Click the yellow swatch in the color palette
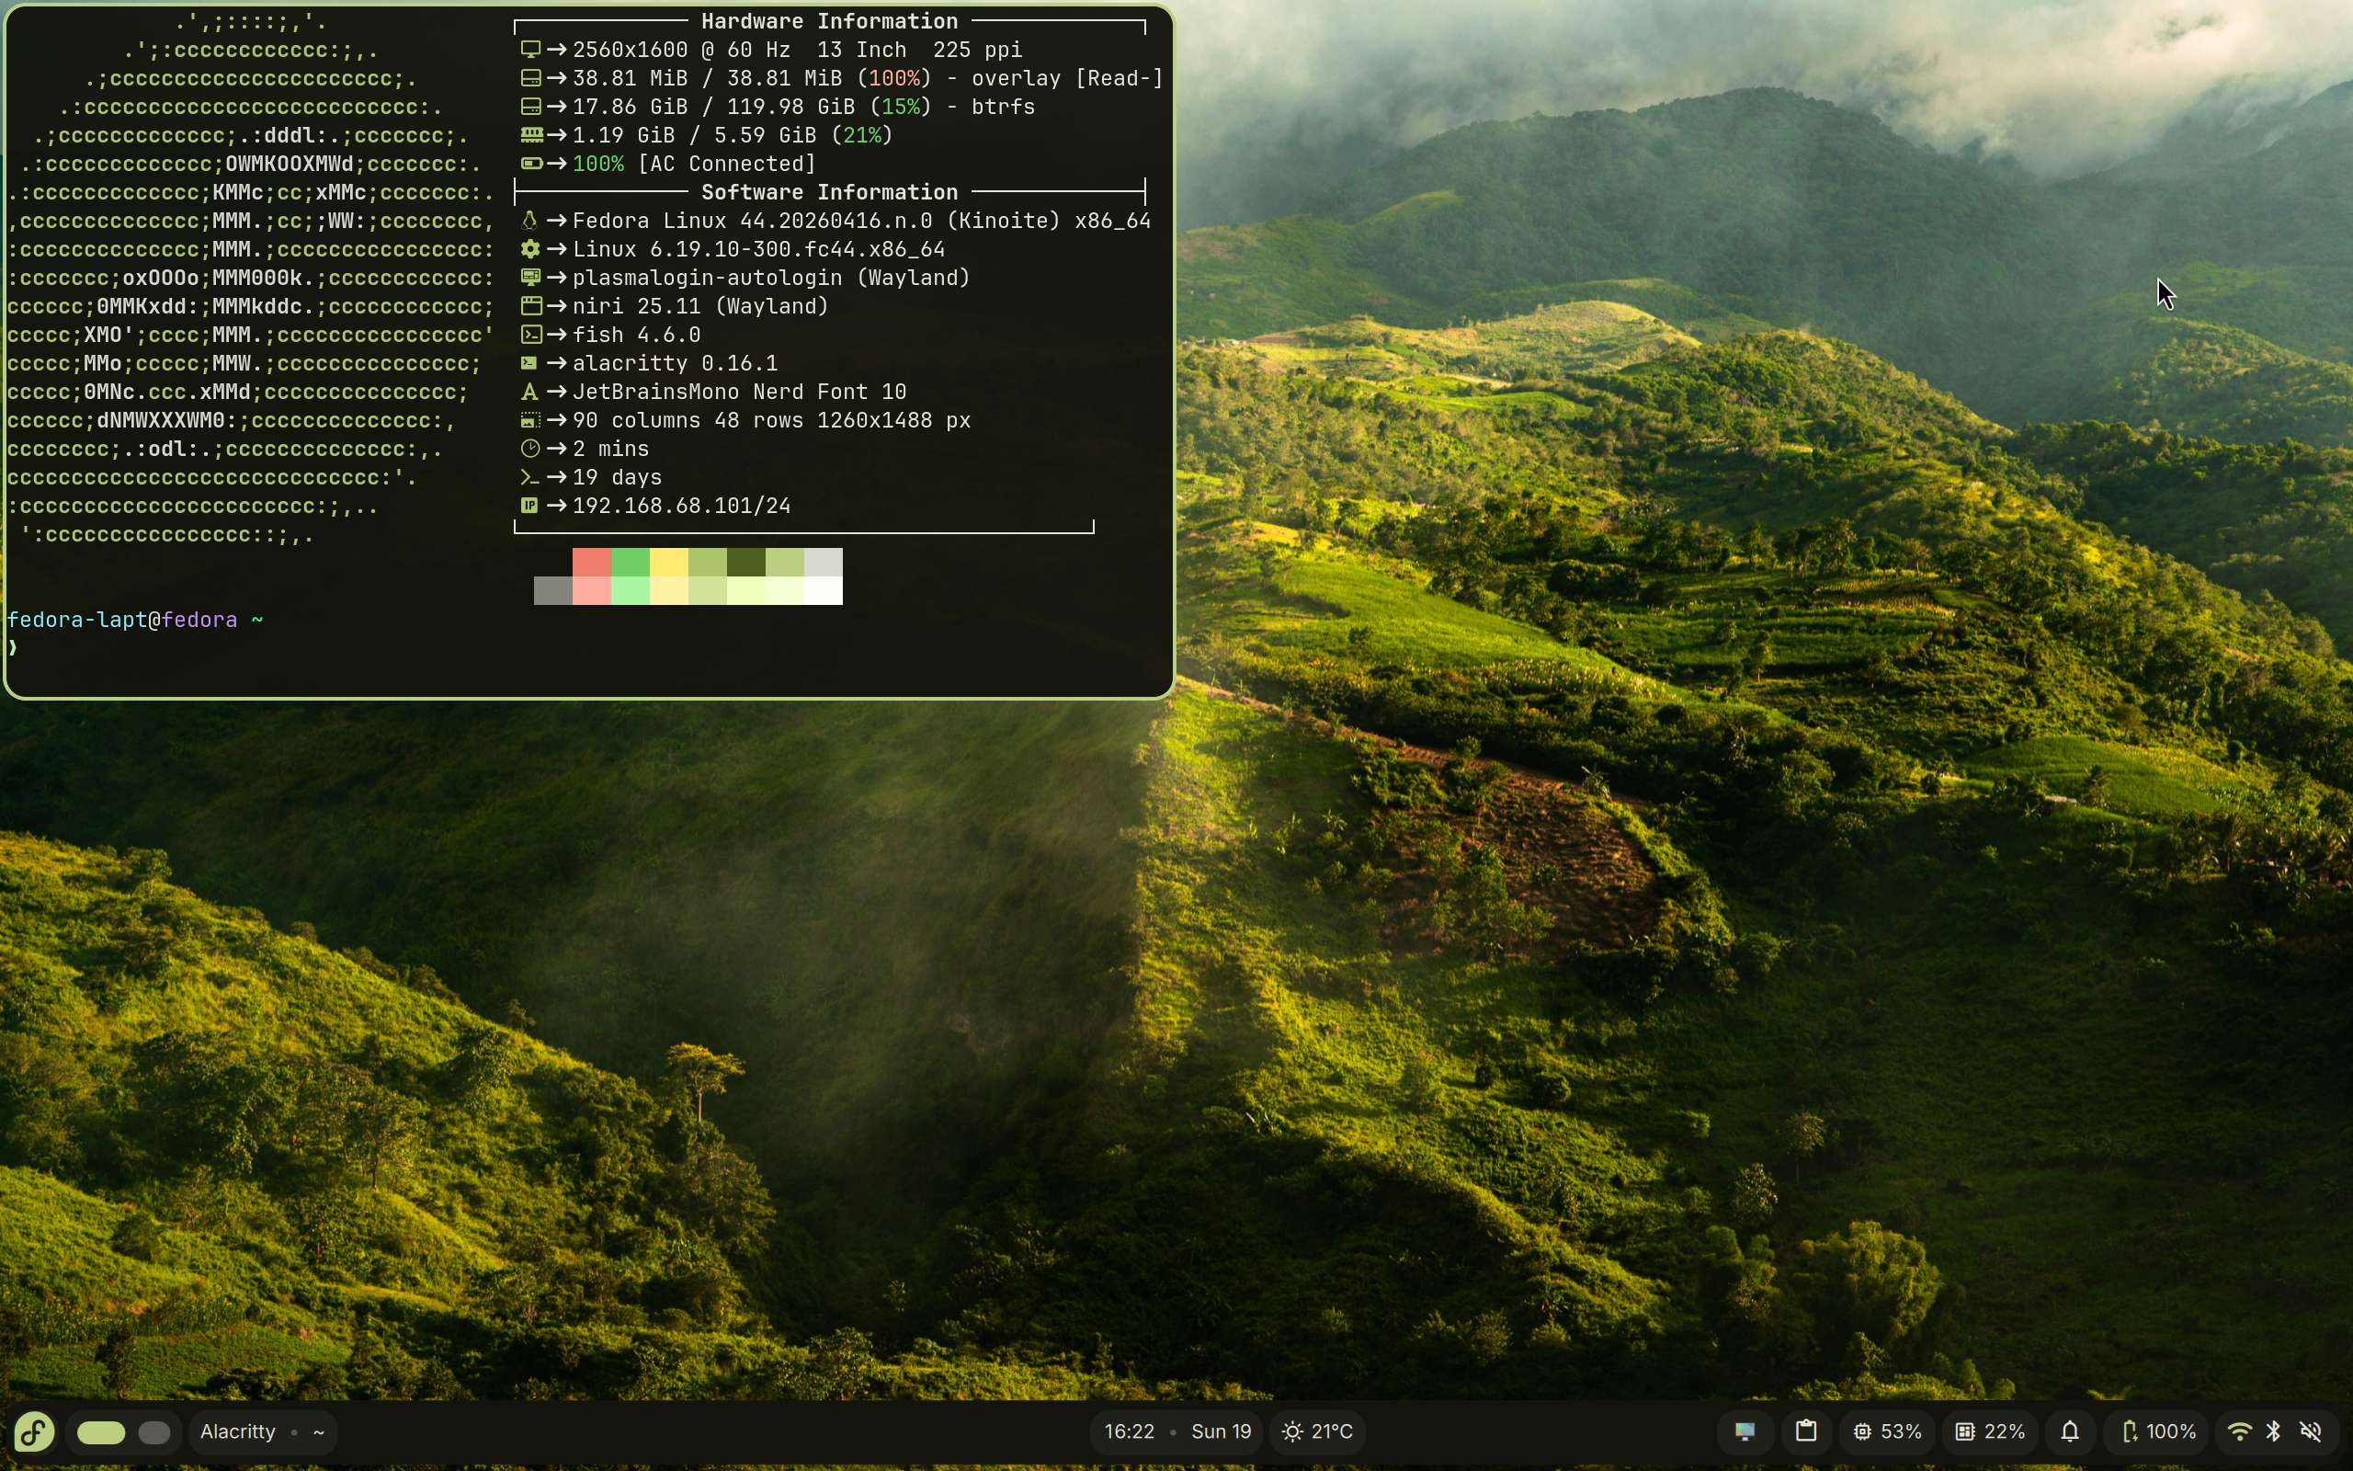Screen dimensions: 2353x1471 pyautogui.click(x=669, y=563)
